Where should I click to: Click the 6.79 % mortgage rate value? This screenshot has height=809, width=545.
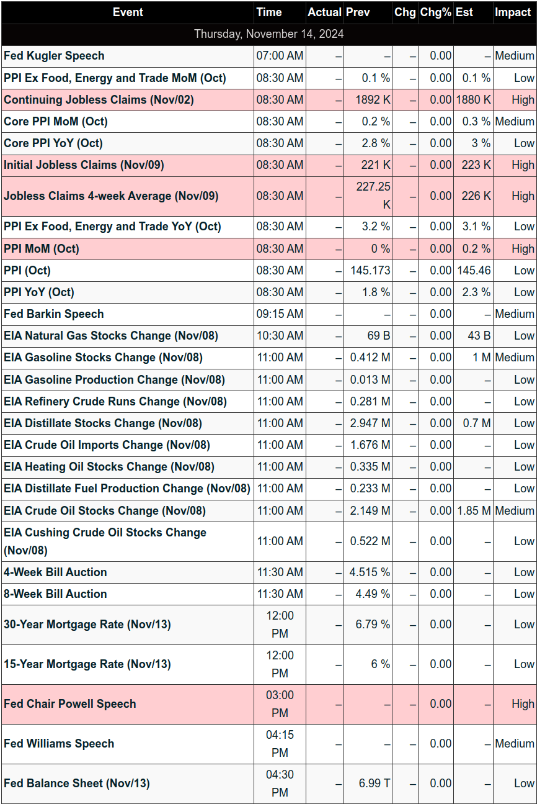[x=373, y=625]
